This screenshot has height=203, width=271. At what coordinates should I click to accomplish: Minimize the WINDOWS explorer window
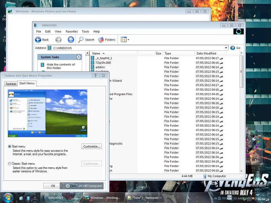click(x=224, y=25)
